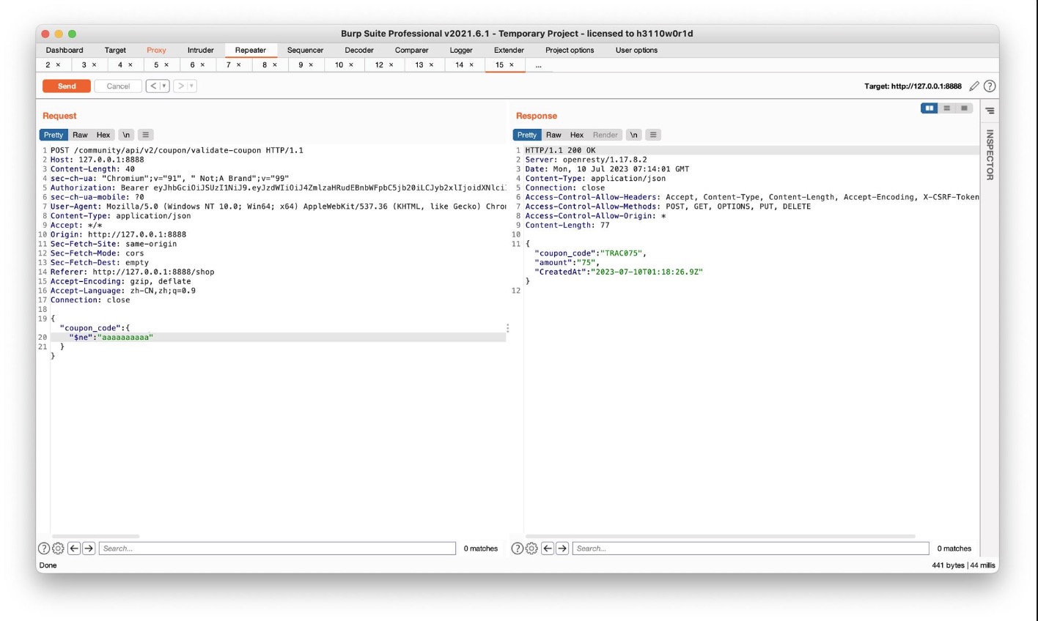
Task: Toggle non-printable characters (\n) in Request
Action: pyautogui.click(x=126, y=135)
